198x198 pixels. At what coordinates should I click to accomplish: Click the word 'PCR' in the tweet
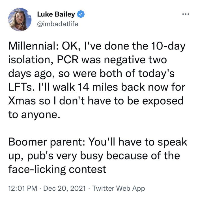[x=68, y=60]
